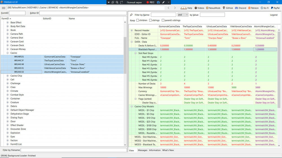Open the and/or filter combo box
Screen dimensions: 282x158
pos(183,15)
